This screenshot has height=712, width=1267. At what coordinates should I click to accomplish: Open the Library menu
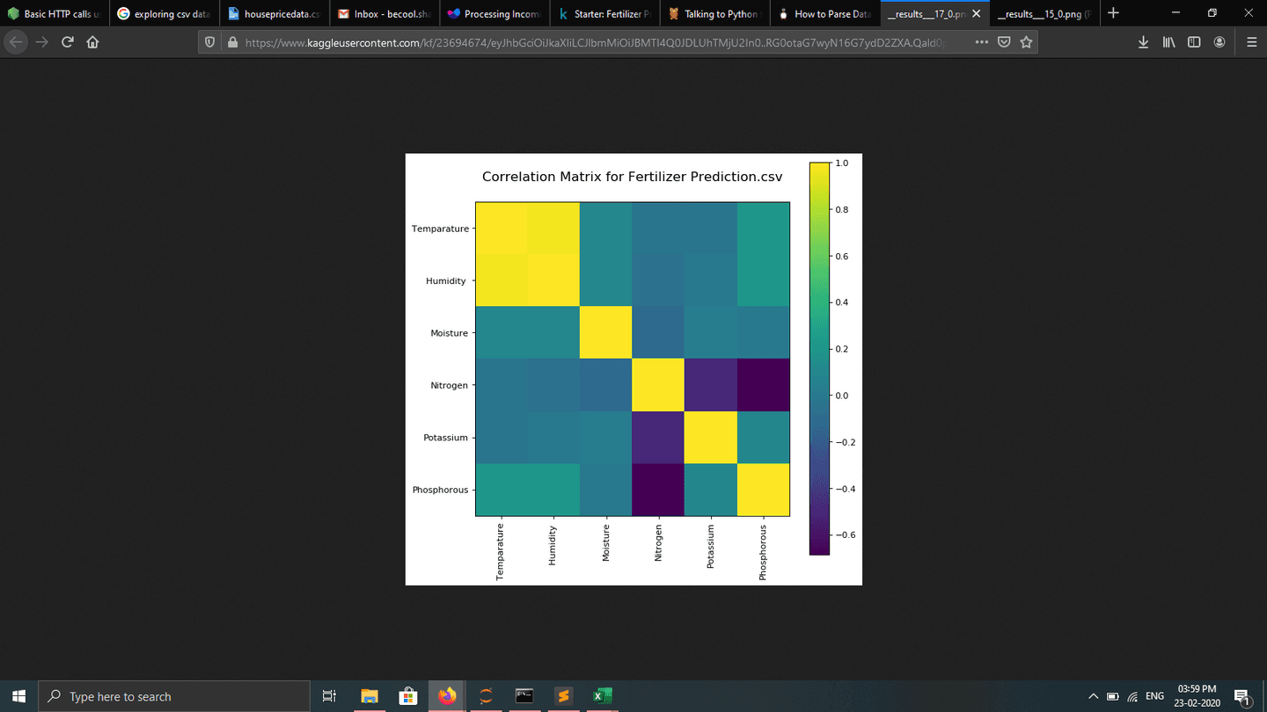[x=1168, y=42]
